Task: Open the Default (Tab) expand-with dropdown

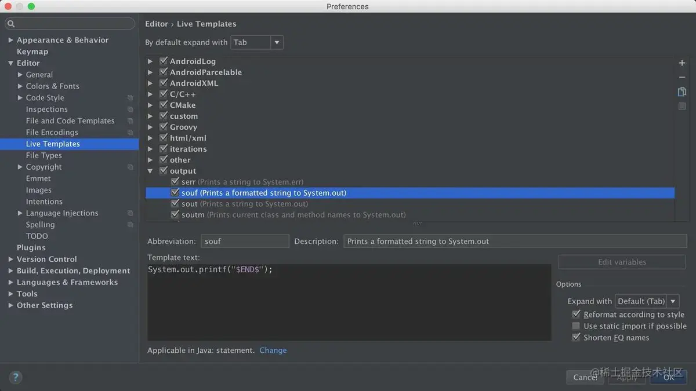Action: pyautogui.click(x=647, y=301)
